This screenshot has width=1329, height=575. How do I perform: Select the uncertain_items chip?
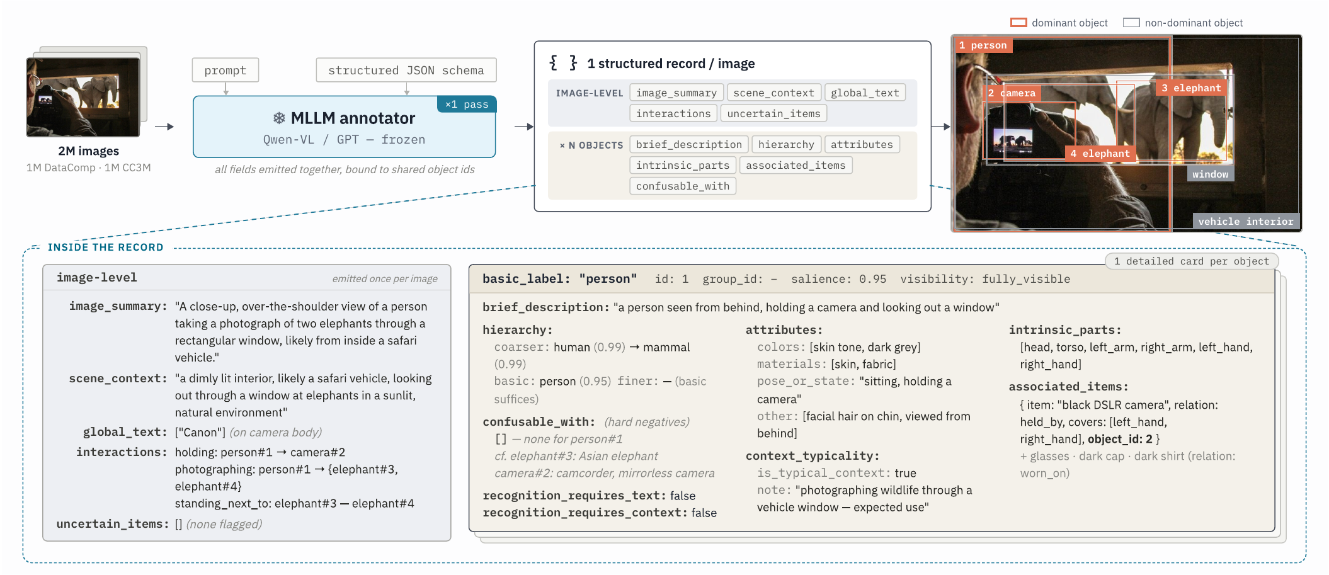click(x=773, y=113)
